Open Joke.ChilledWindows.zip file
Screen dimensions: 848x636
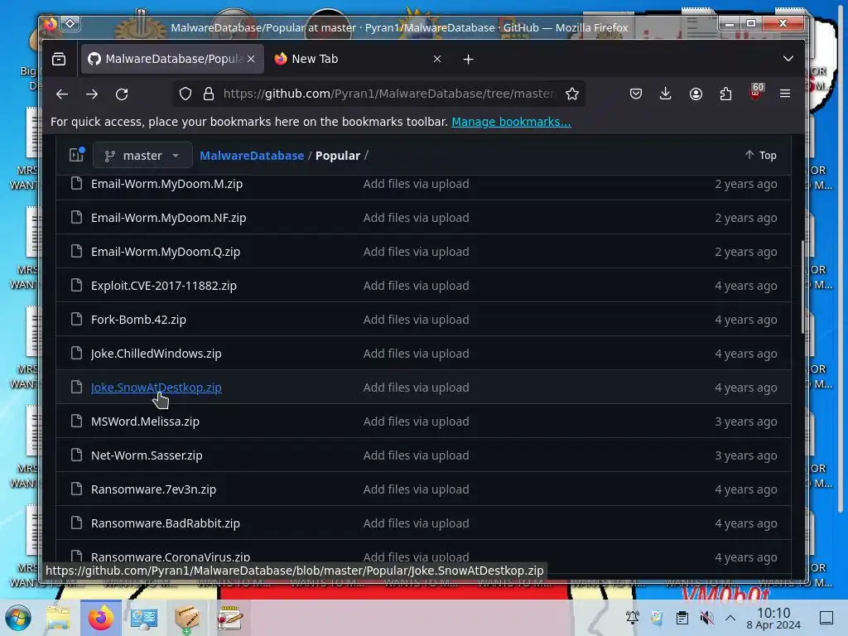pyautogui.click(x=157, y=354)
